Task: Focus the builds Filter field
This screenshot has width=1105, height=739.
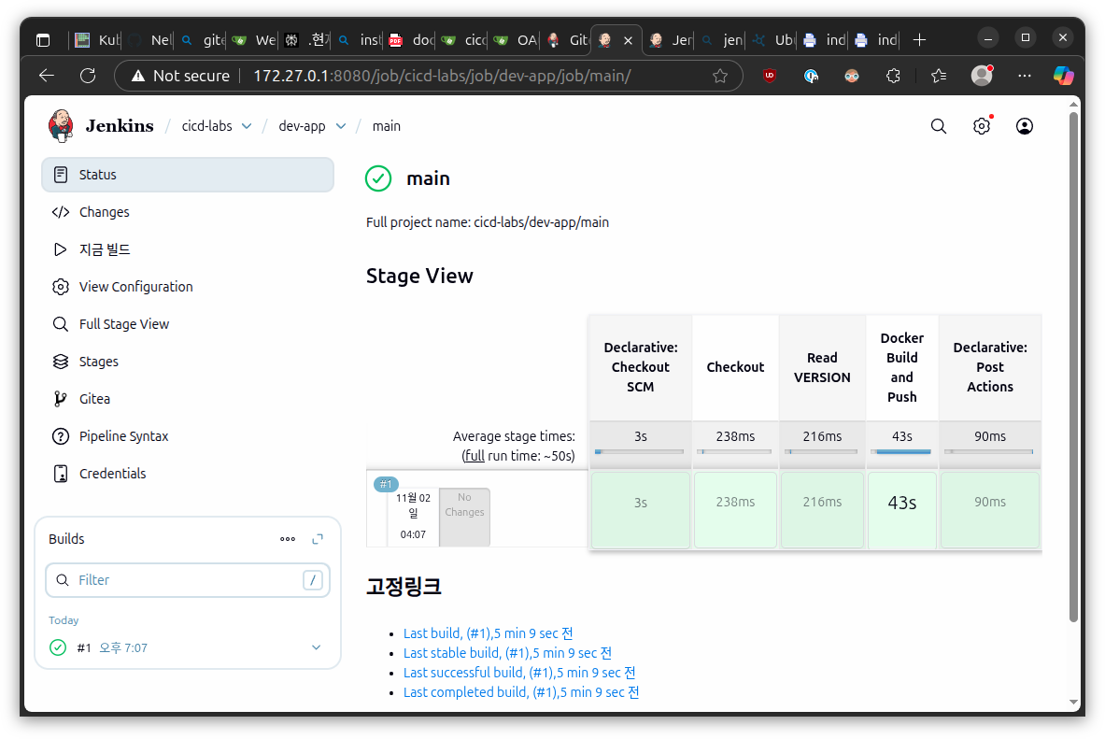Action: pos(188,579)
